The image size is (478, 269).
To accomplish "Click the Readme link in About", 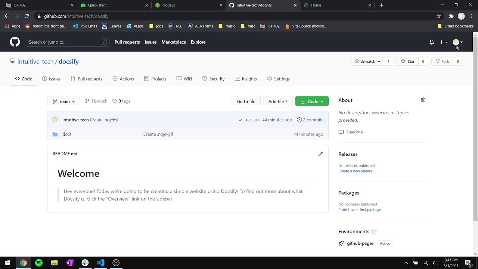I will click(355, 132).
